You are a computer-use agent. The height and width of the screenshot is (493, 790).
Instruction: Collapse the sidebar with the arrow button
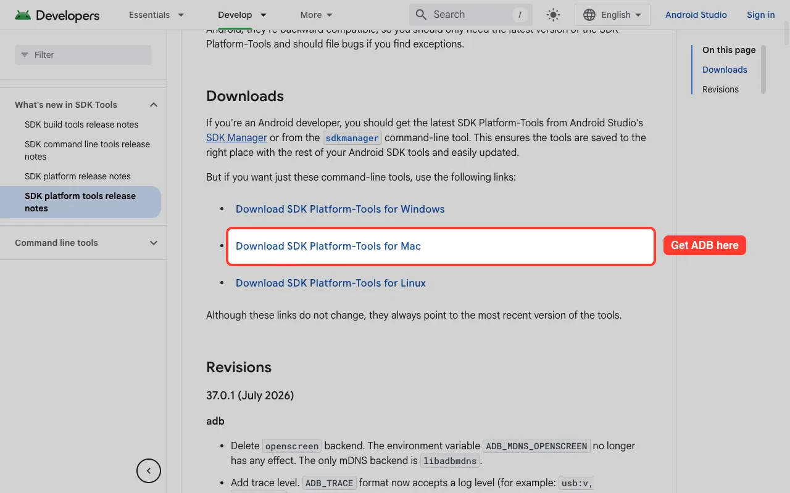tap(149, 471)
